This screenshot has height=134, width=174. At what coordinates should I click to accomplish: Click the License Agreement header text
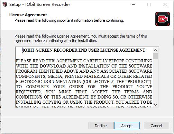pyautogui.click(x=28, y=15)
